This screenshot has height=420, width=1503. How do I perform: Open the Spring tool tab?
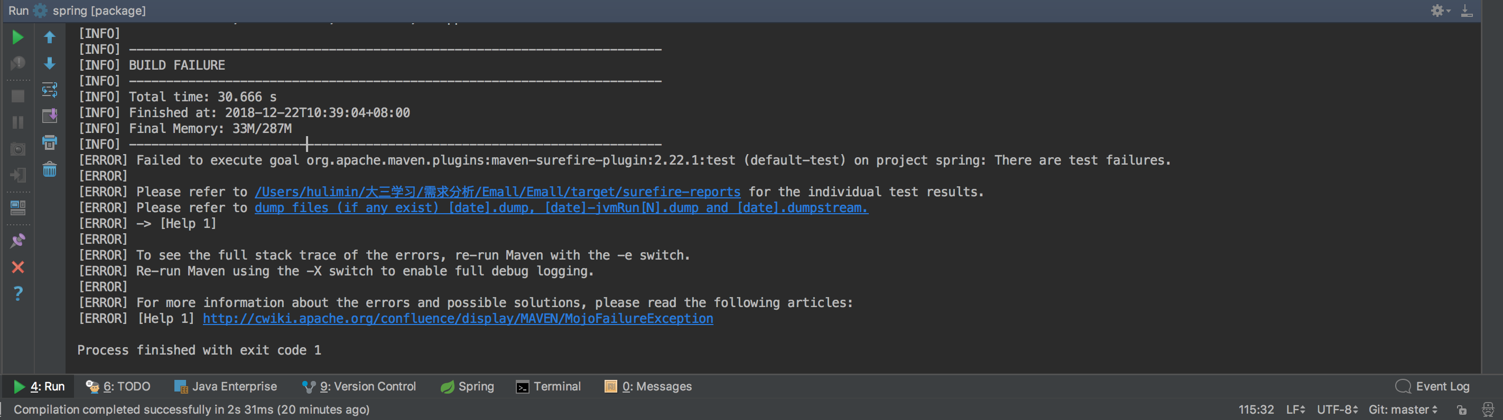click(x=467, y=386)
